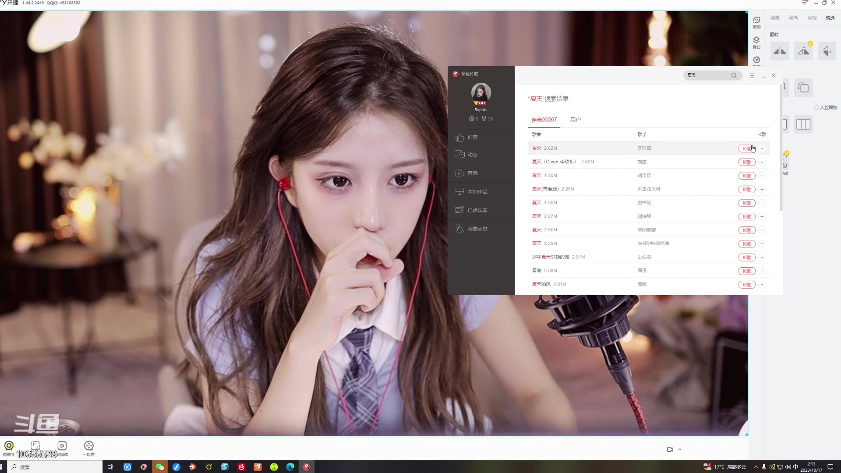Switch to the 镜头 tab
The height and width of the screenshot is (473, 841).
[830, 18]
